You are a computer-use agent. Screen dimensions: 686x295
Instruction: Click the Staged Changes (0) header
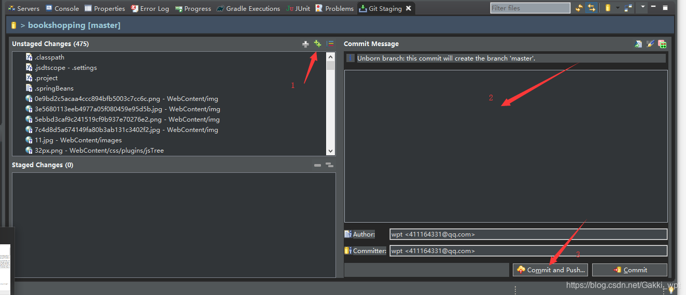[x=43, y=165]
